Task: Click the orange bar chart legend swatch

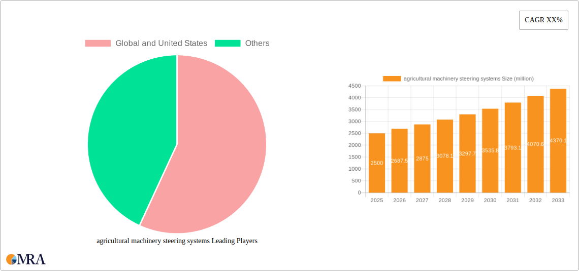Action: coord(392,79)
